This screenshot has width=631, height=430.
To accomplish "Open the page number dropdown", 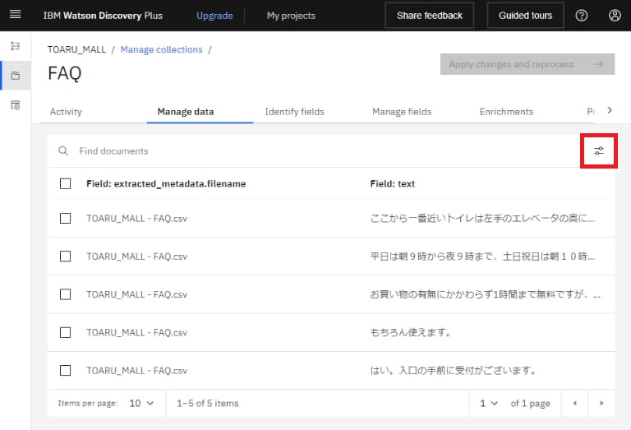I will pyautogui.click(x=488, y=403).
